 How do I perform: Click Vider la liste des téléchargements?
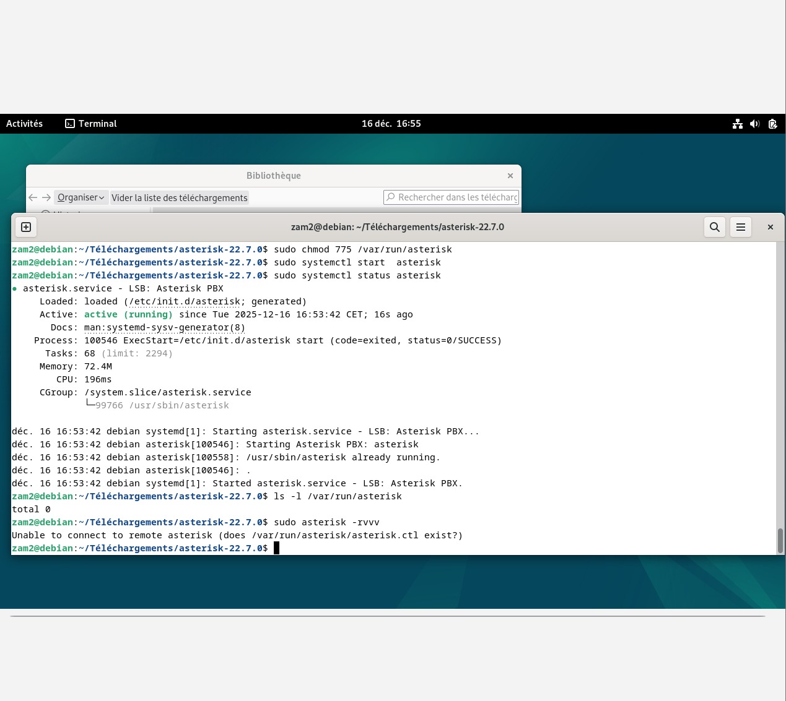[180, 198]
